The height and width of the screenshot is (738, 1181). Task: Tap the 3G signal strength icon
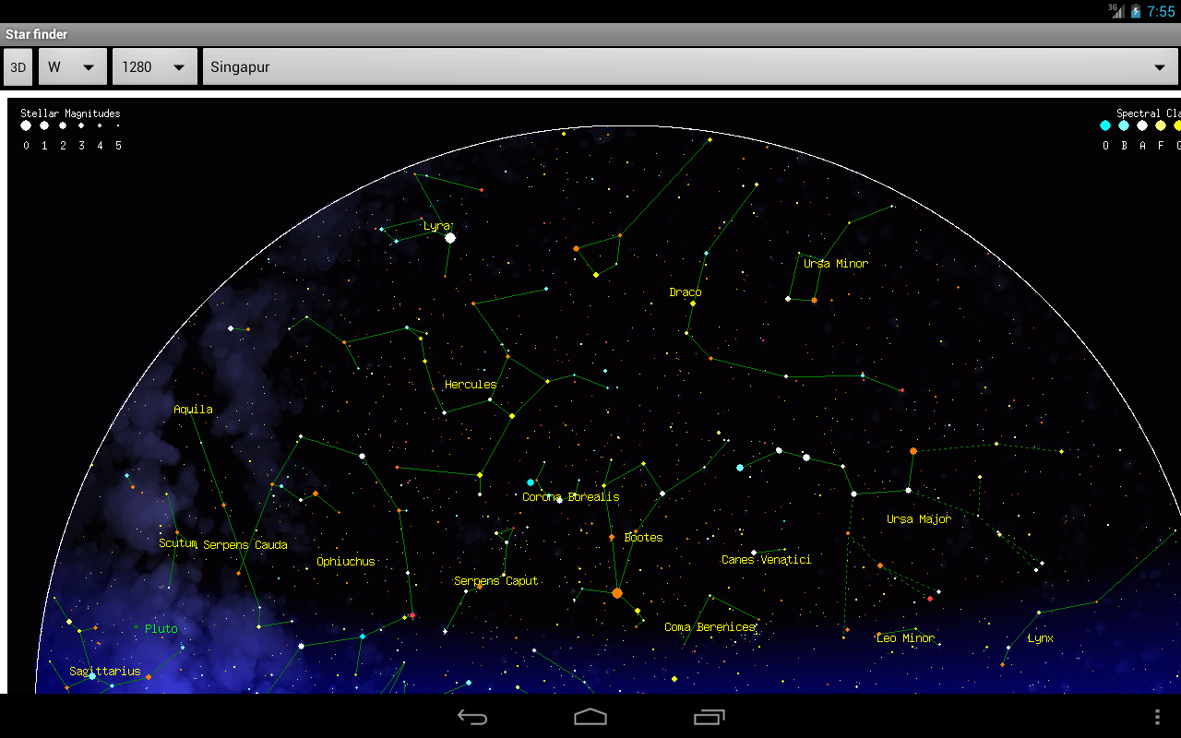click(1116, 11)
